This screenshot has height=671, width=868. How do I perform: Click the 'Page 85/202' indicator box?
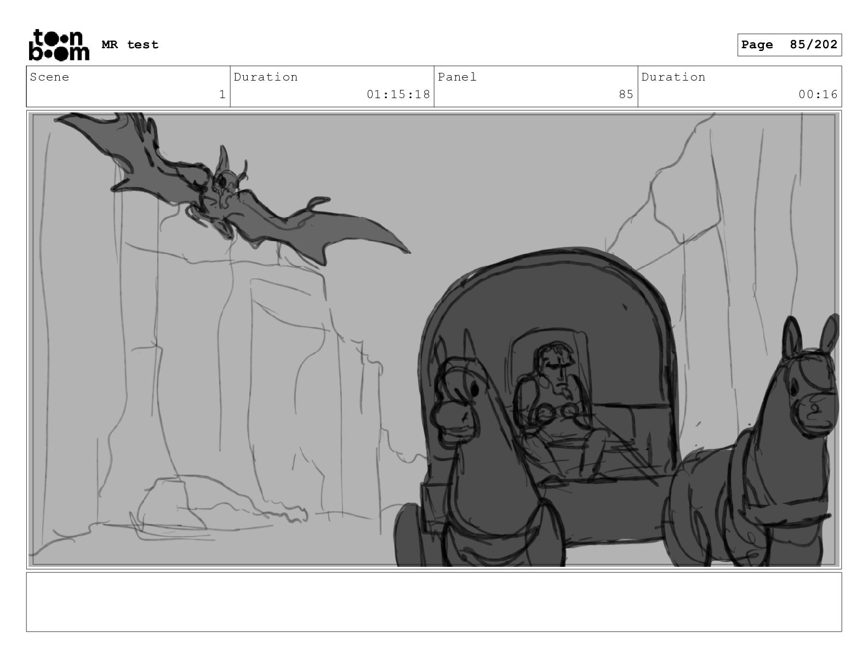tap(789, 45)
